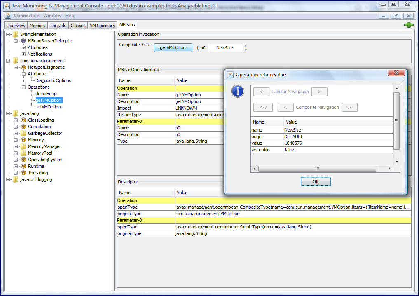This screenshot has width=419, height=296.
Task: Collapse the com.sun.management node
Action: coord(8,61)
